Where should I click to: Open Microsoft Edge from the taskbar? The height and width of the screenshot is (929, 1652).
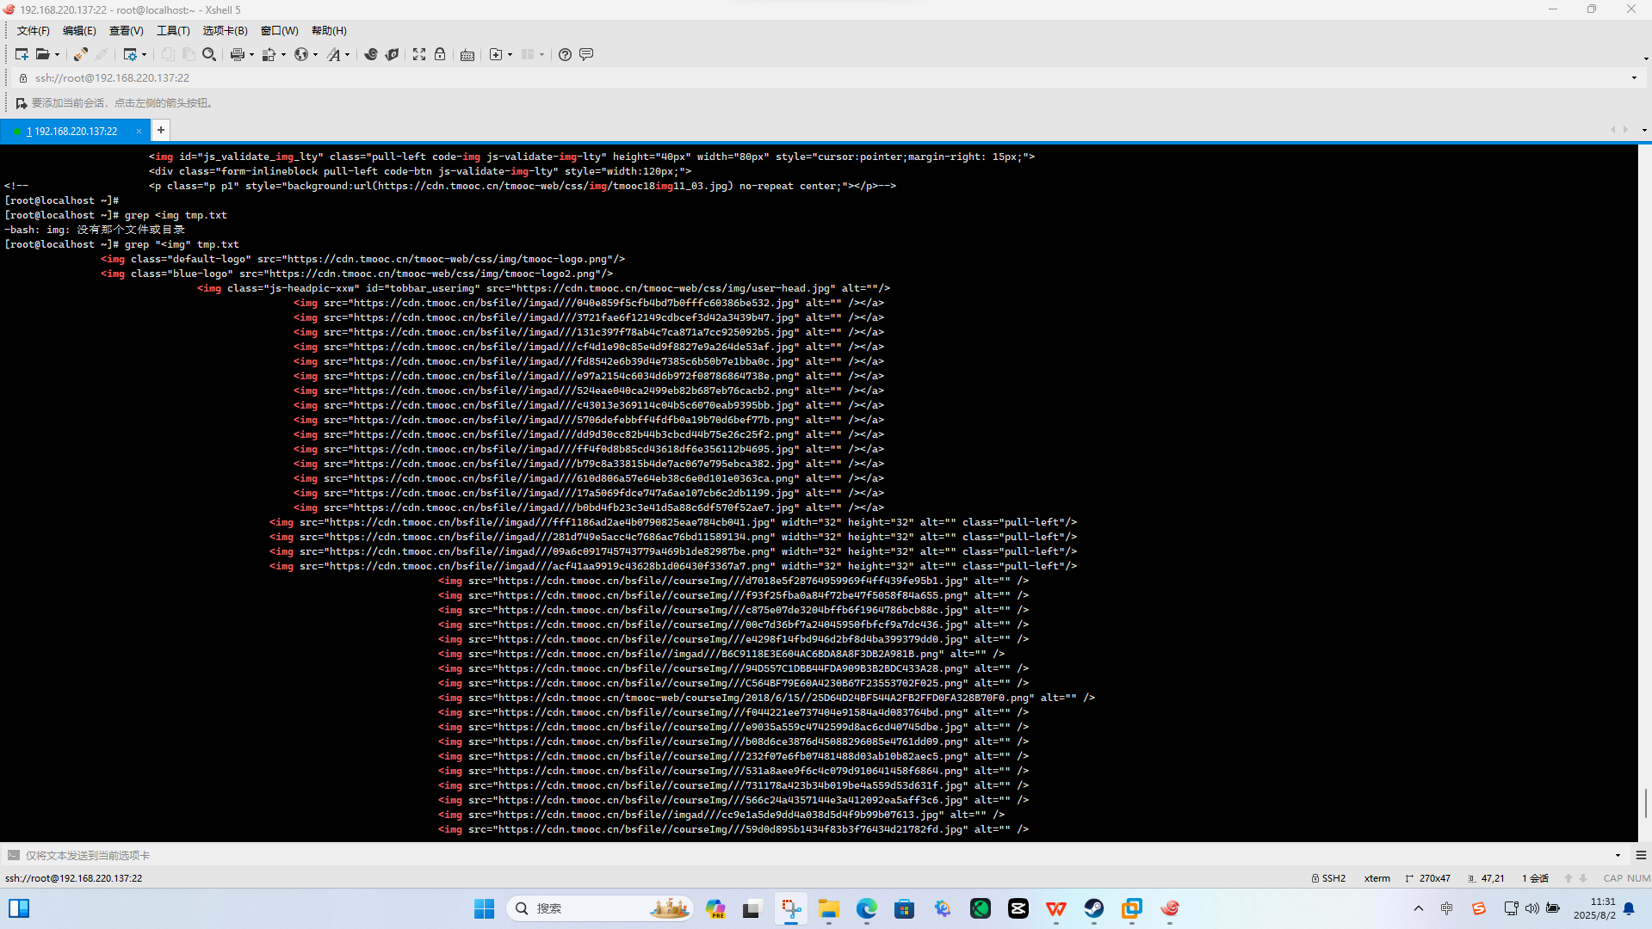(867, 908)
